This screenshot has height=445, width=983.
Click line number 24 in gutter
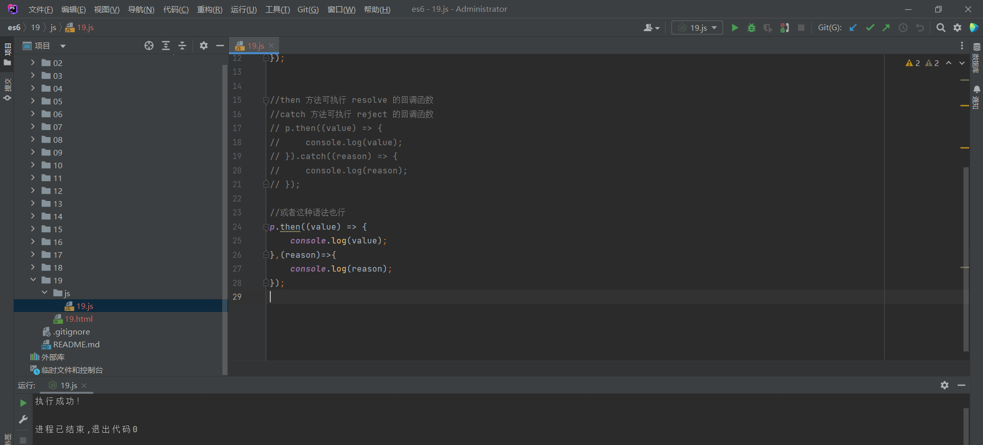237,227
